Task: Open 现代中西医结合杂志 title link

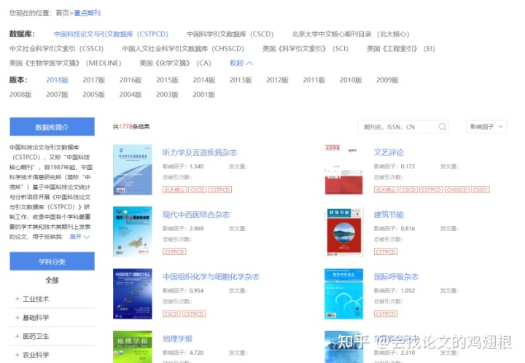Action: [x=196, y=214]
